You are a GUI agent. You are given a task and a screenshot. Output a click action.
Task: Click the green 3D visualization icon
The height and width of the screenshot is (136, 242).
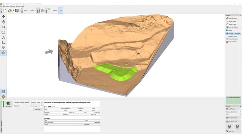tap(3, 48)
